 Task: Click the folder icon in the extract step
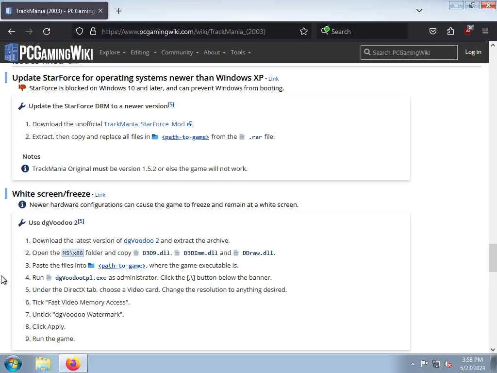(155, 136)
